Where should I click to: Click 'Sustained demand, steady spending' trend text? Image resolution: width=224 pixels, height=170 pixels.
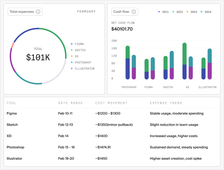pyautogui.click(x=179, y=147)
